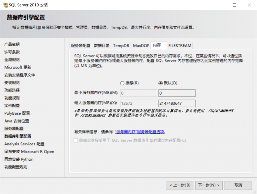257x194 pixels.
Task: Click the default minimum server memory field
Action: [x=177, y=93]
